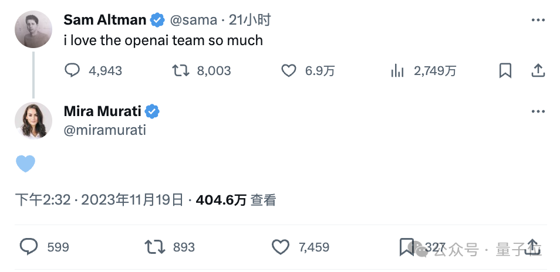
Task: Bookmark Mira Murati's tweet showing 327 bookmarks
Action: 406,247
